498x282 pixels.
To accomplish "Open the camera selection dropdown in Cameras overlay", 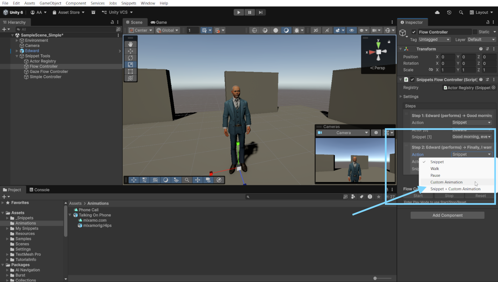I will point(343,133).
